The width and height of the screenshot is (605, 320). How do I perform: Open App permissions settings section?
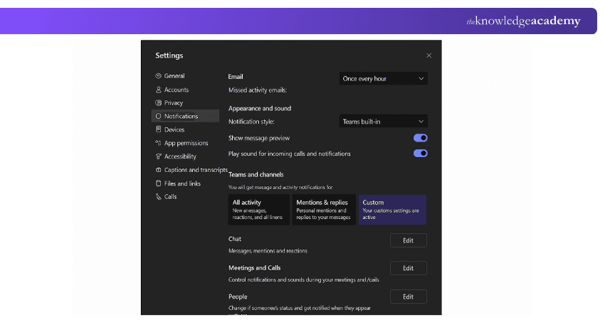click(186, 143)
